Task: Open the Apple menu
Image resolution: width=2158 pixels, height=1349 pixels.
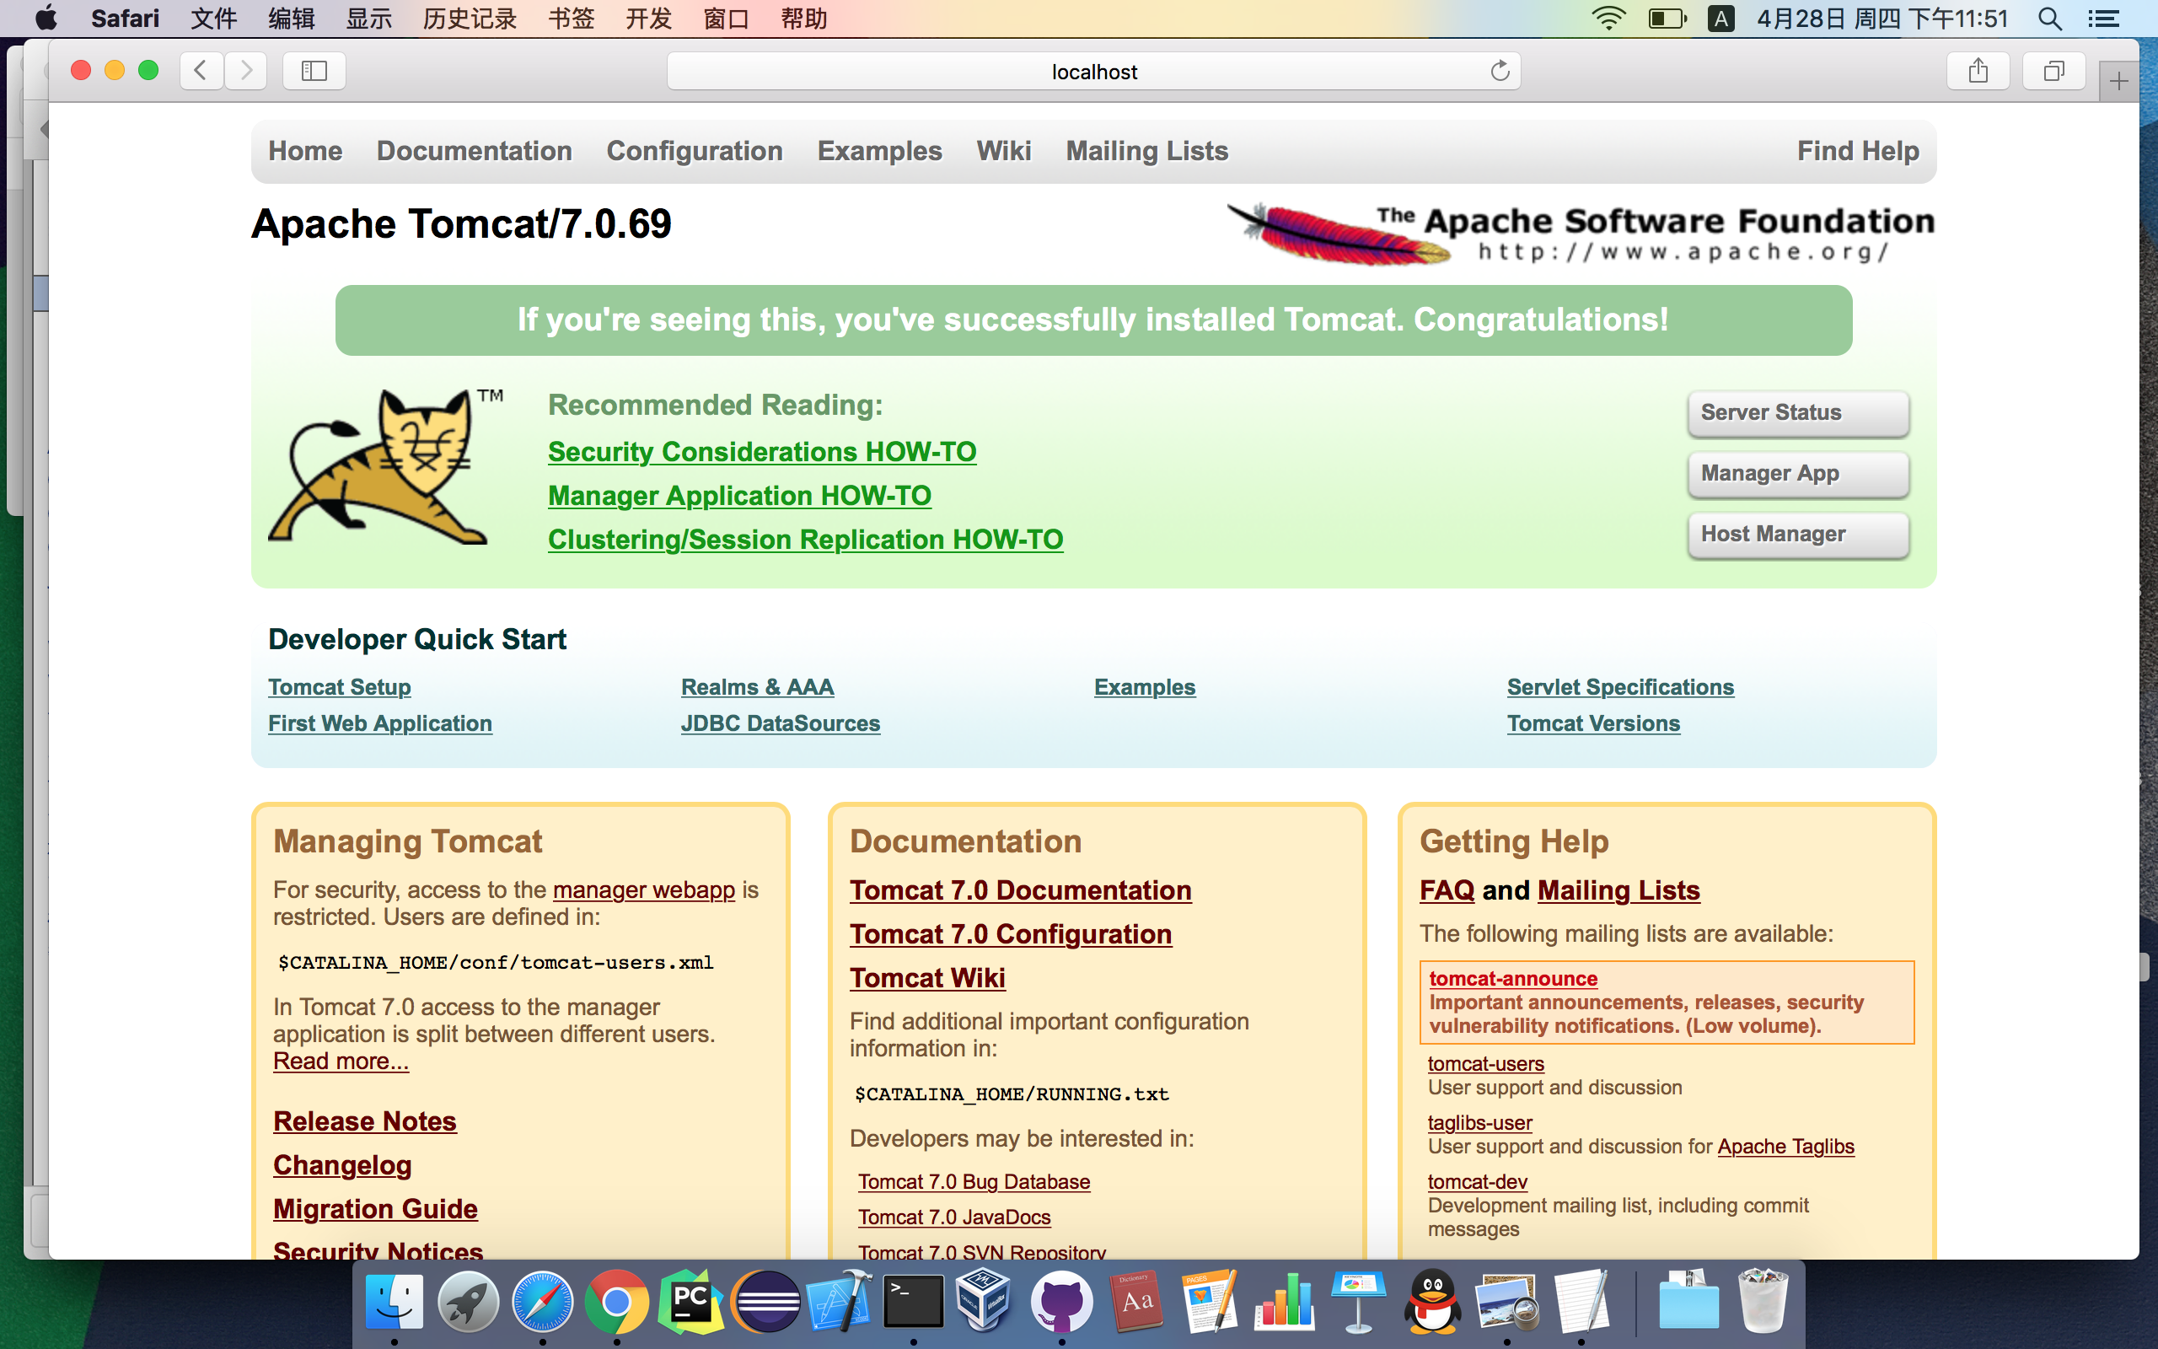Action: coord(46,18)
